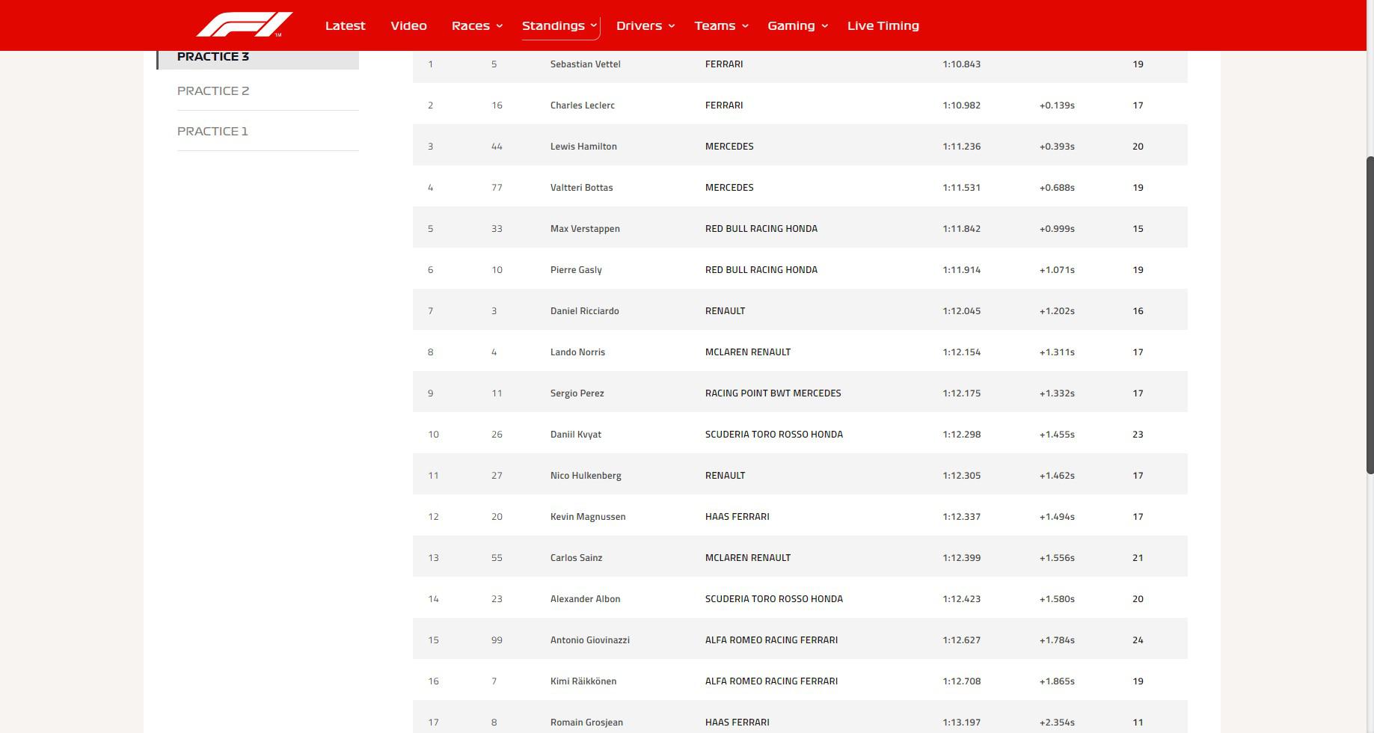Open Charles Leclerc driver link
This screenshot has height=733, width=1374.
coord(582,105)
